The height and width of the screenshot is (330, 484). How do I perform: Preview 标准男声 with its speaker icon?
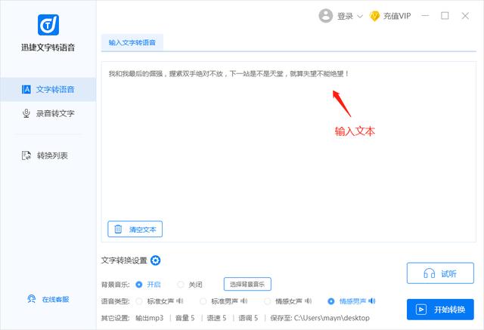[244, 301]
